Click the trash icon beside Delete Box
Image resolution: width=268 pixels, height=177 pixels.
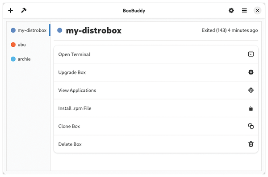click(251, 144)
